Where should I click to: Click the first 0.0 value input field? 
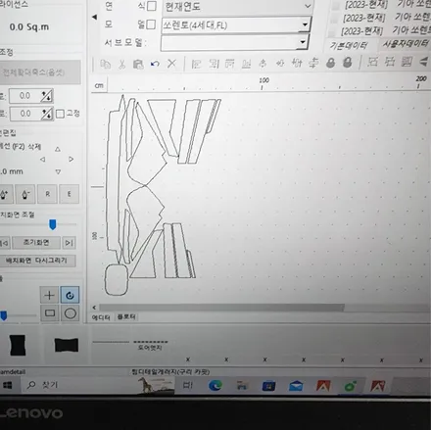tap(24, 96)
